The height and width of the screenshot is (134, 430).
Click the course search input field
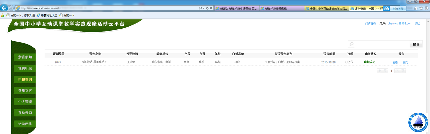tap(381, 44)
